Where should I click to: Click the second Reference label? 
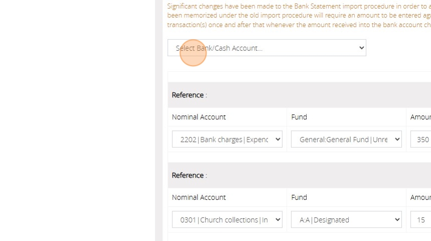pyautogui.click(x=189, y=175)
